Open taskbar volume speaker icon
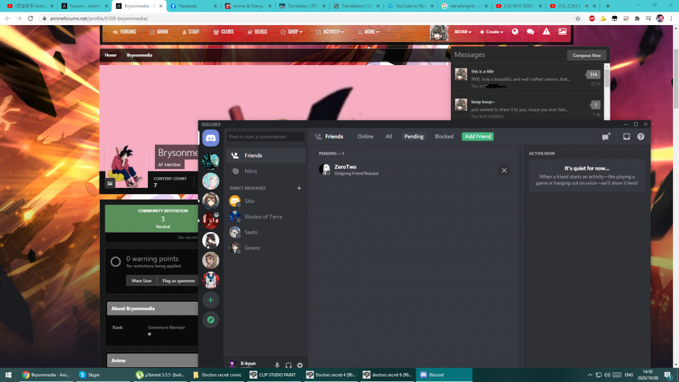This screenshot has width=679, height=382. coord(607,375)
